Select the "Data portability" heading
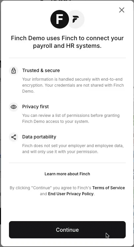 pos(39,137)
